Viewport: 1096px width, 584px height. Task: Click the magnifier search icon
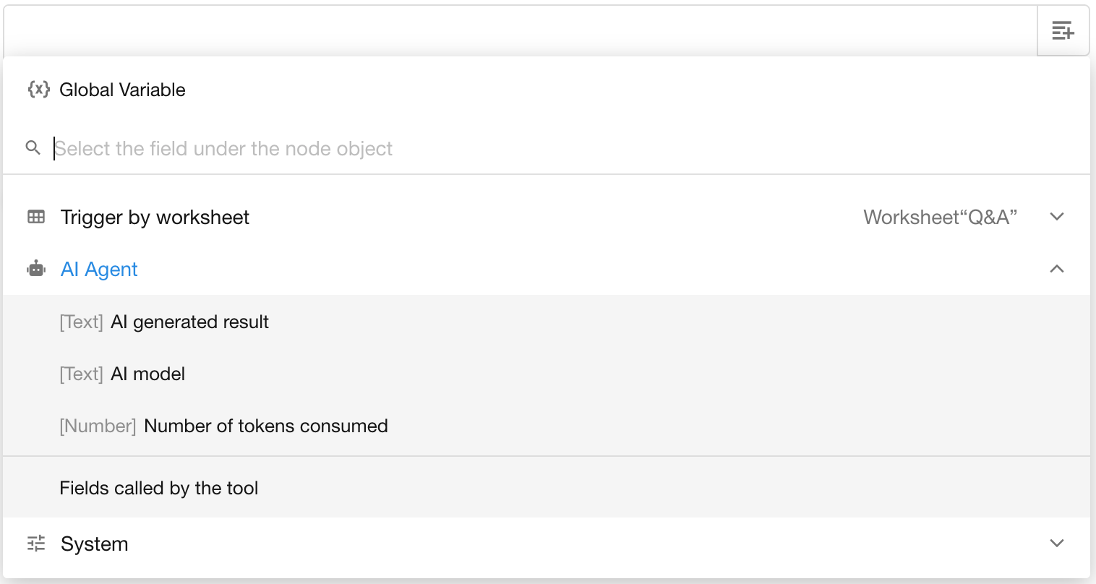pos(33,148)
